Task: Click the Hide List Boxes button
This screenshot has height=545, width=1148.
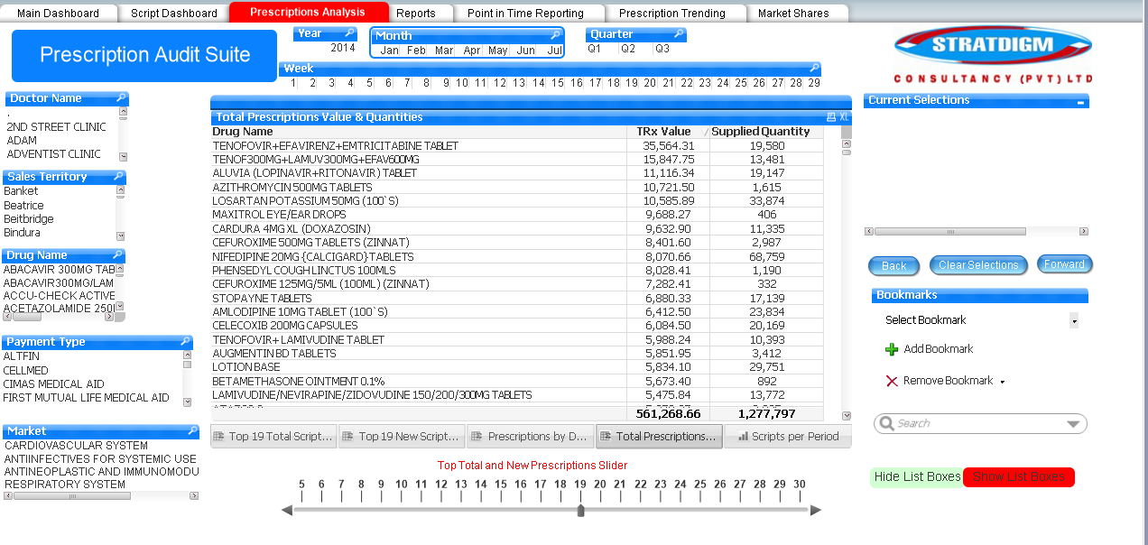Action: tap(916, 476)
